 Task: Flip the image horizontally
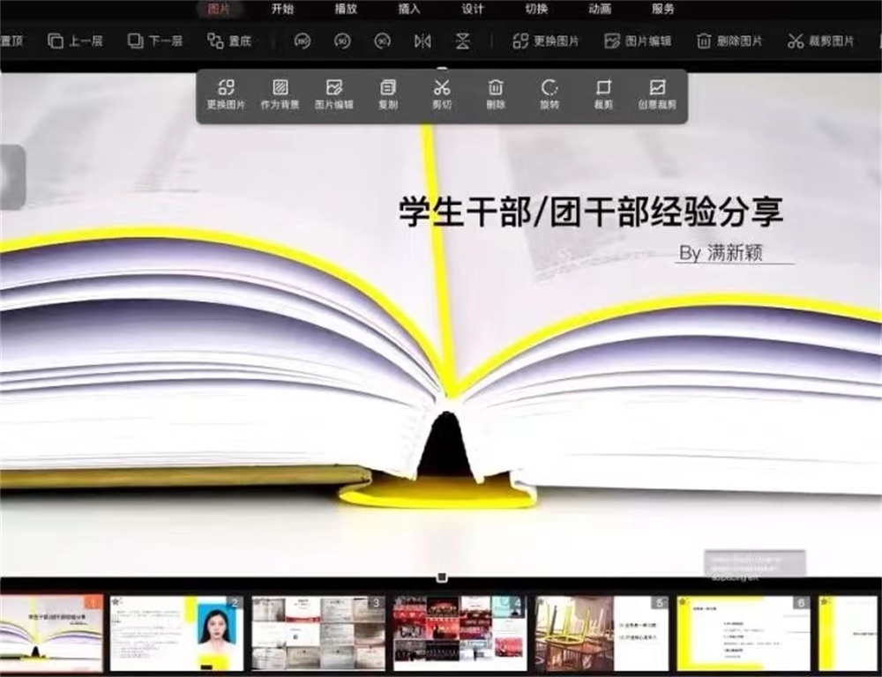[x=422, y=41]
